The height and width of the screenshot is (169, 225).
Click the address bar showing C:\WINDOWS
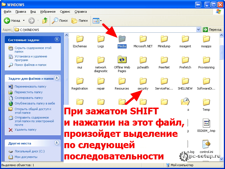click(105, 30)
